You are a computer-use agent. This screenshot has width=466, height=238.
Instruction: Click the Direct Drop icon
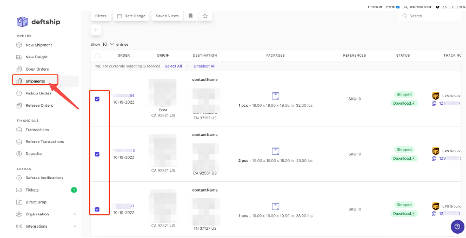pyautogui.click(x=19, y=202)
